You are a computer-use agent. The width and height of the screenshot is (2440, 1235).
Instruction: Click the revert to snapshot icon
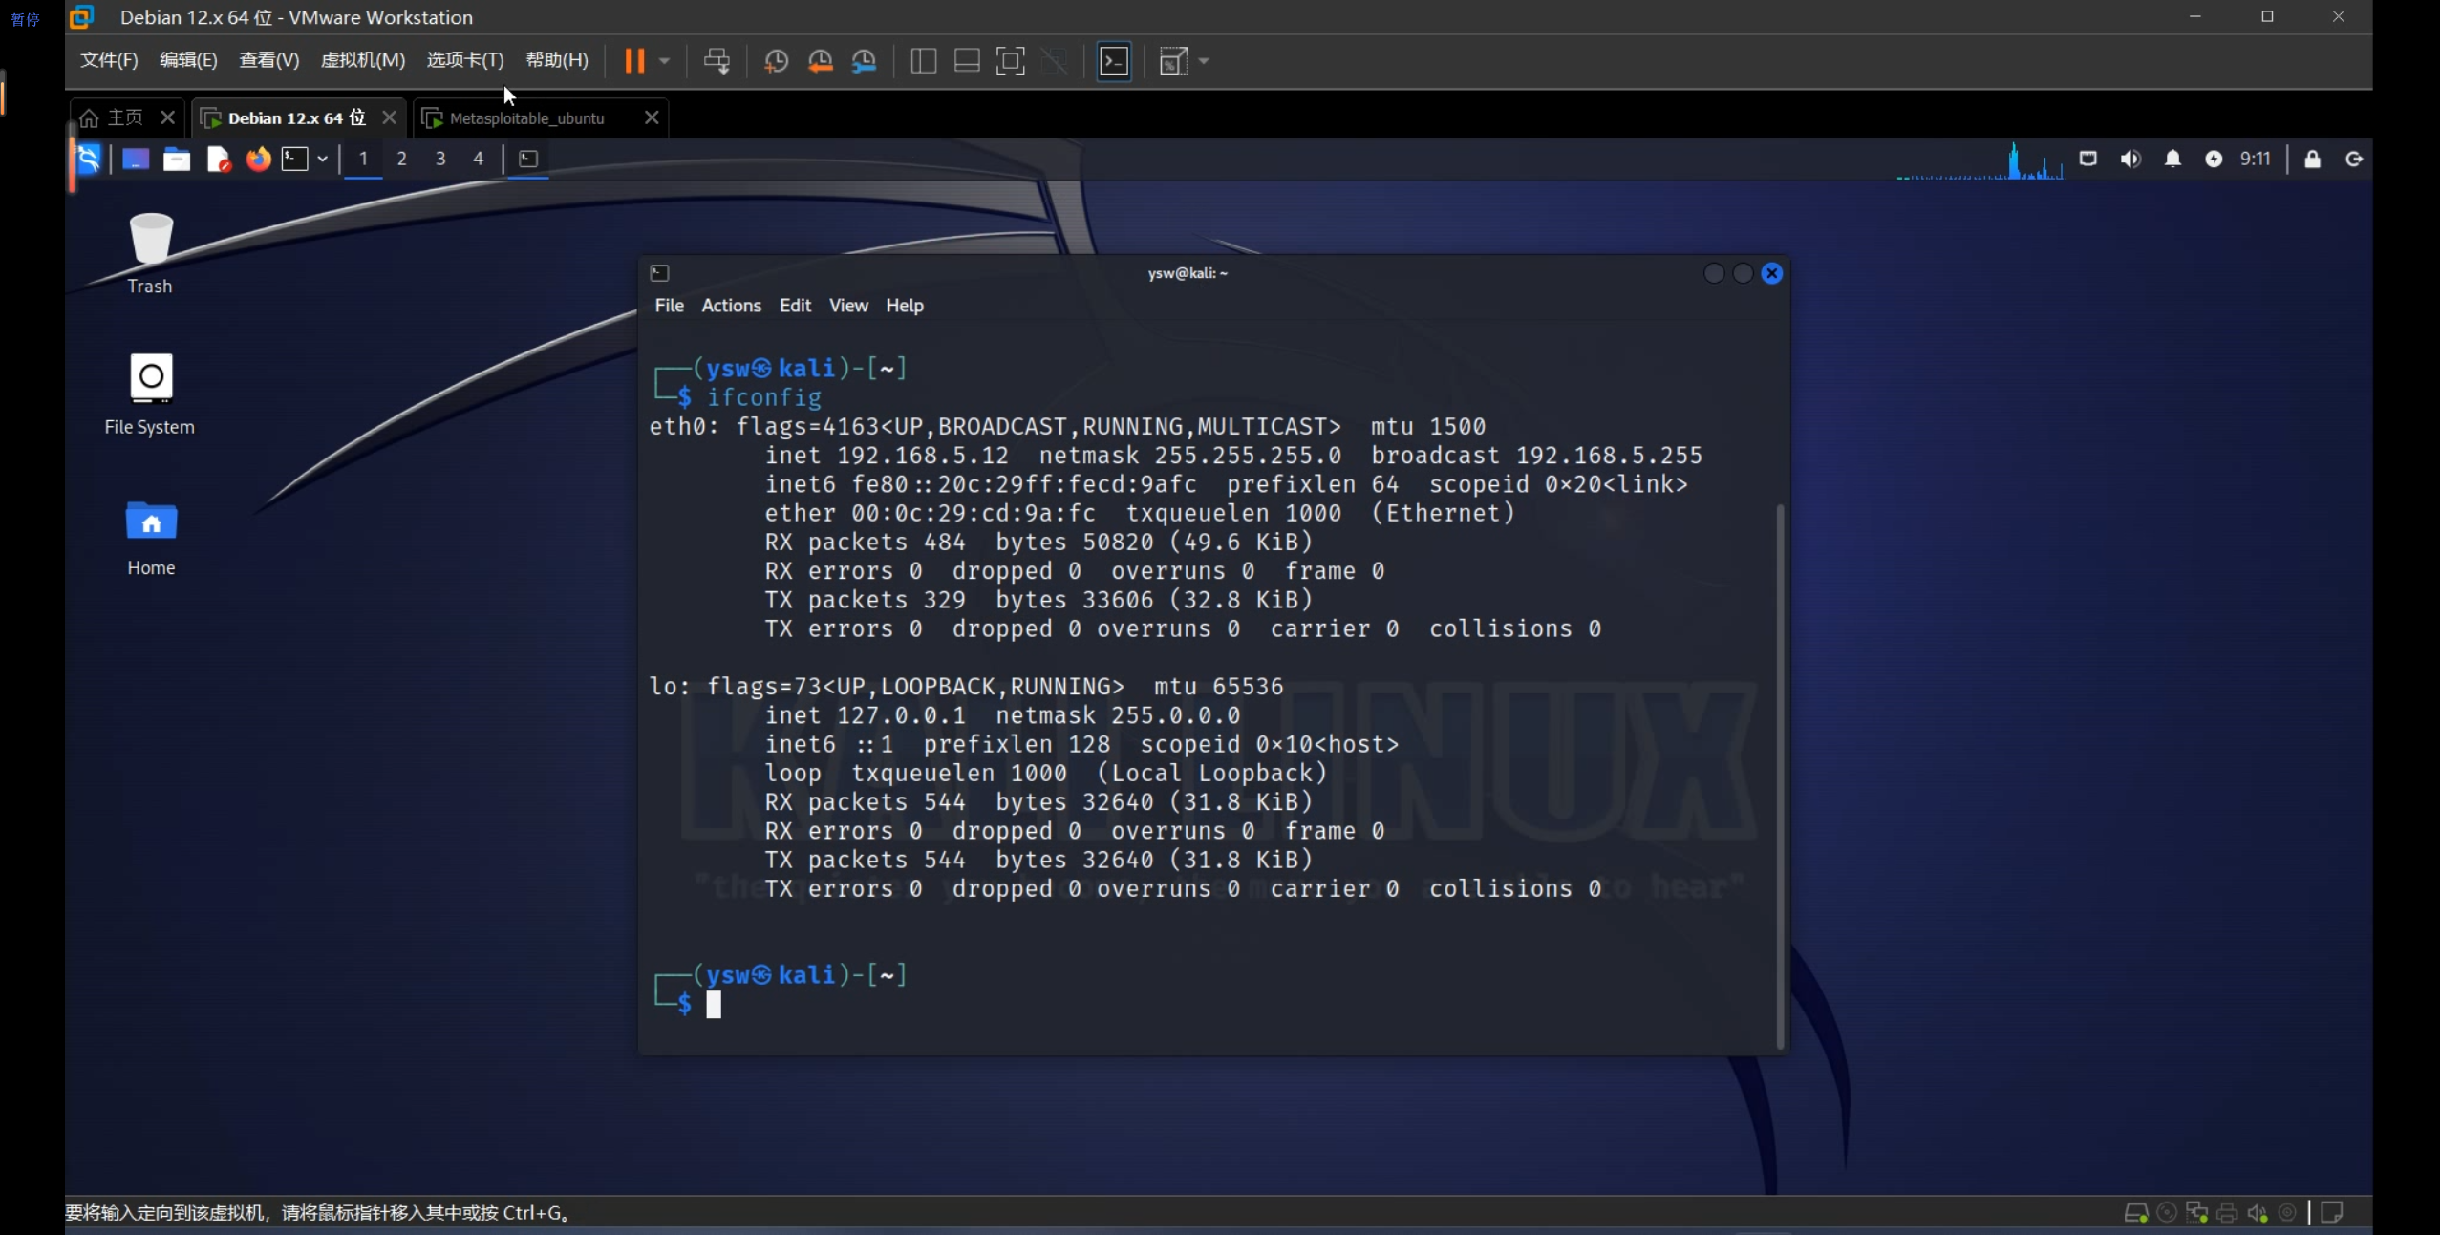click(820, 61)
